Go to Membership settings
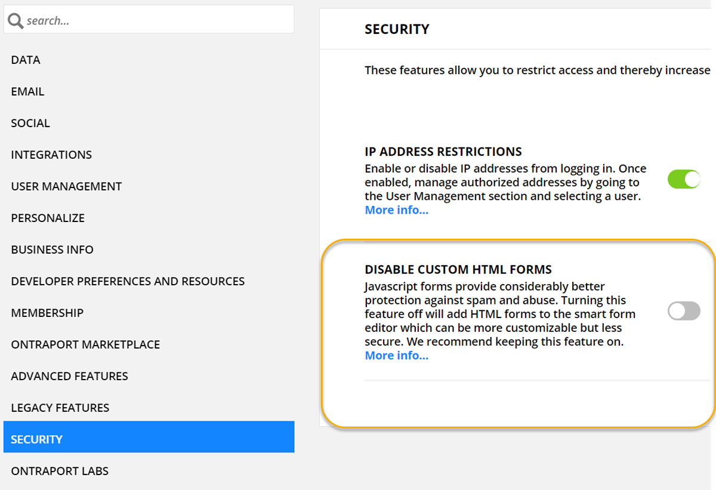 (47, 313)
